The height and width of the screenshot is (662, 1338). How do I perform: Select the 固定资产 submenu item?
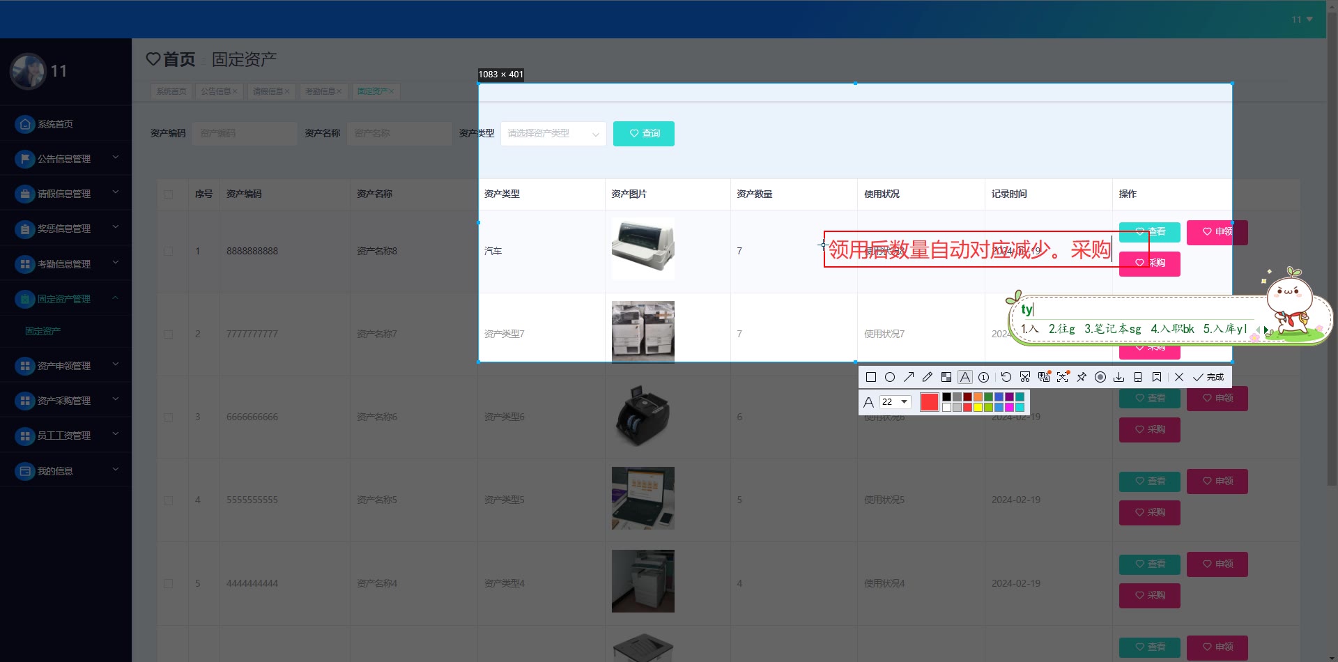pyautogui.click(x=43, y=331)
